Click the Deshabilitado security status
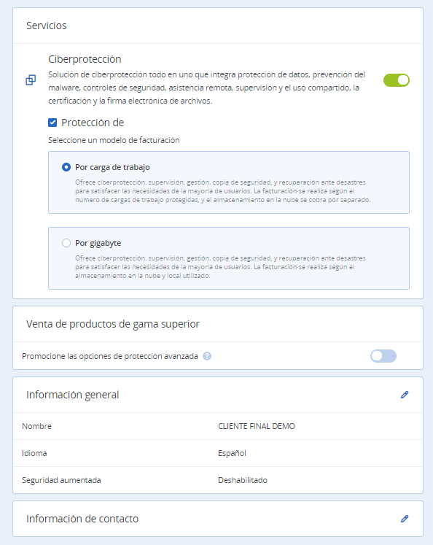The image size is (433, 545). 242,480
